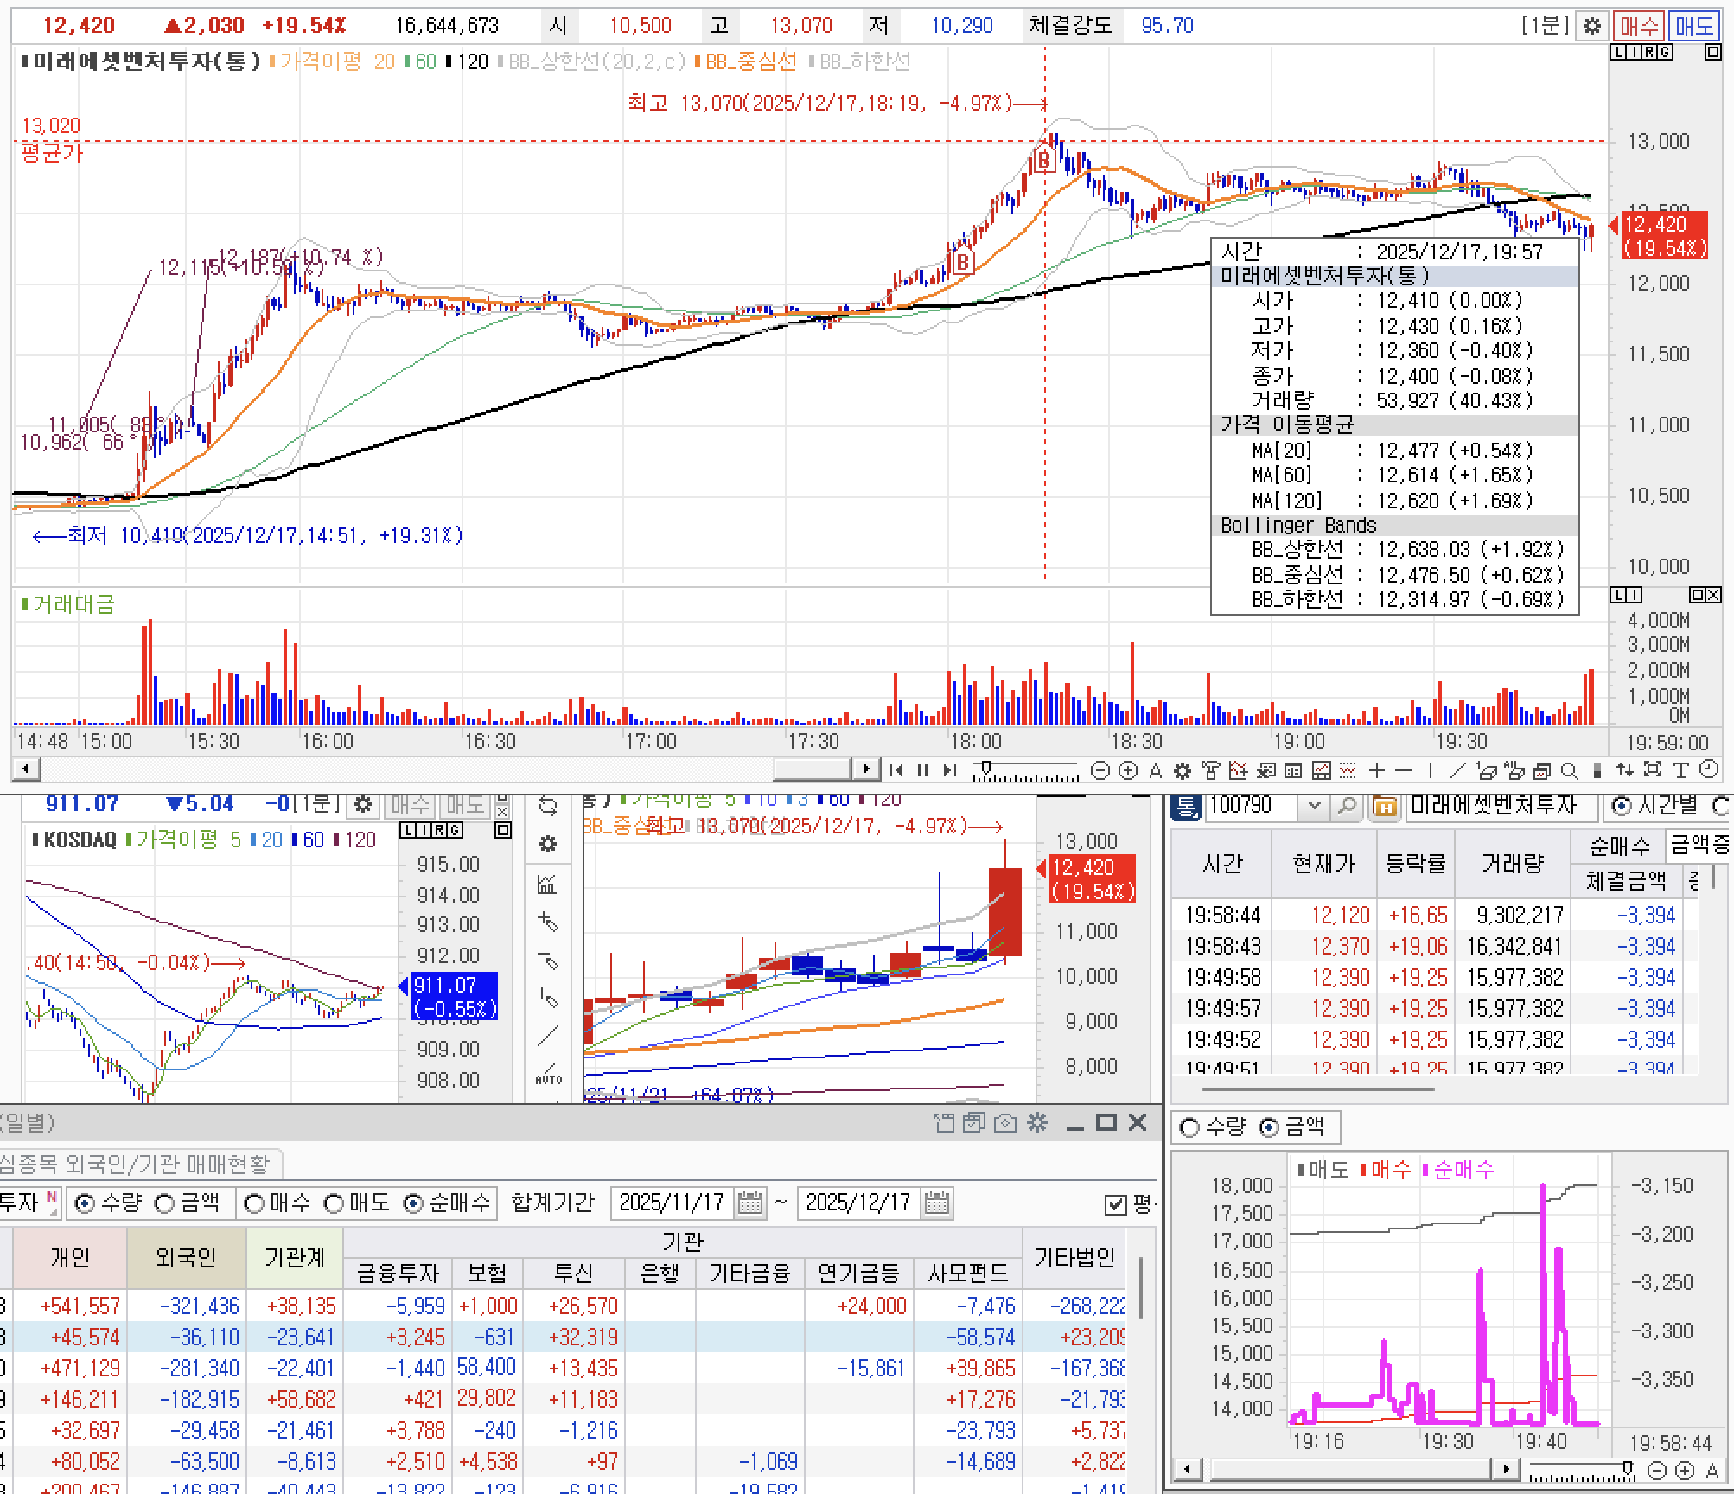Click the 순매수 column header tab
1734x1494 pixels.
pyautogui.click(x=1618, y=845)
